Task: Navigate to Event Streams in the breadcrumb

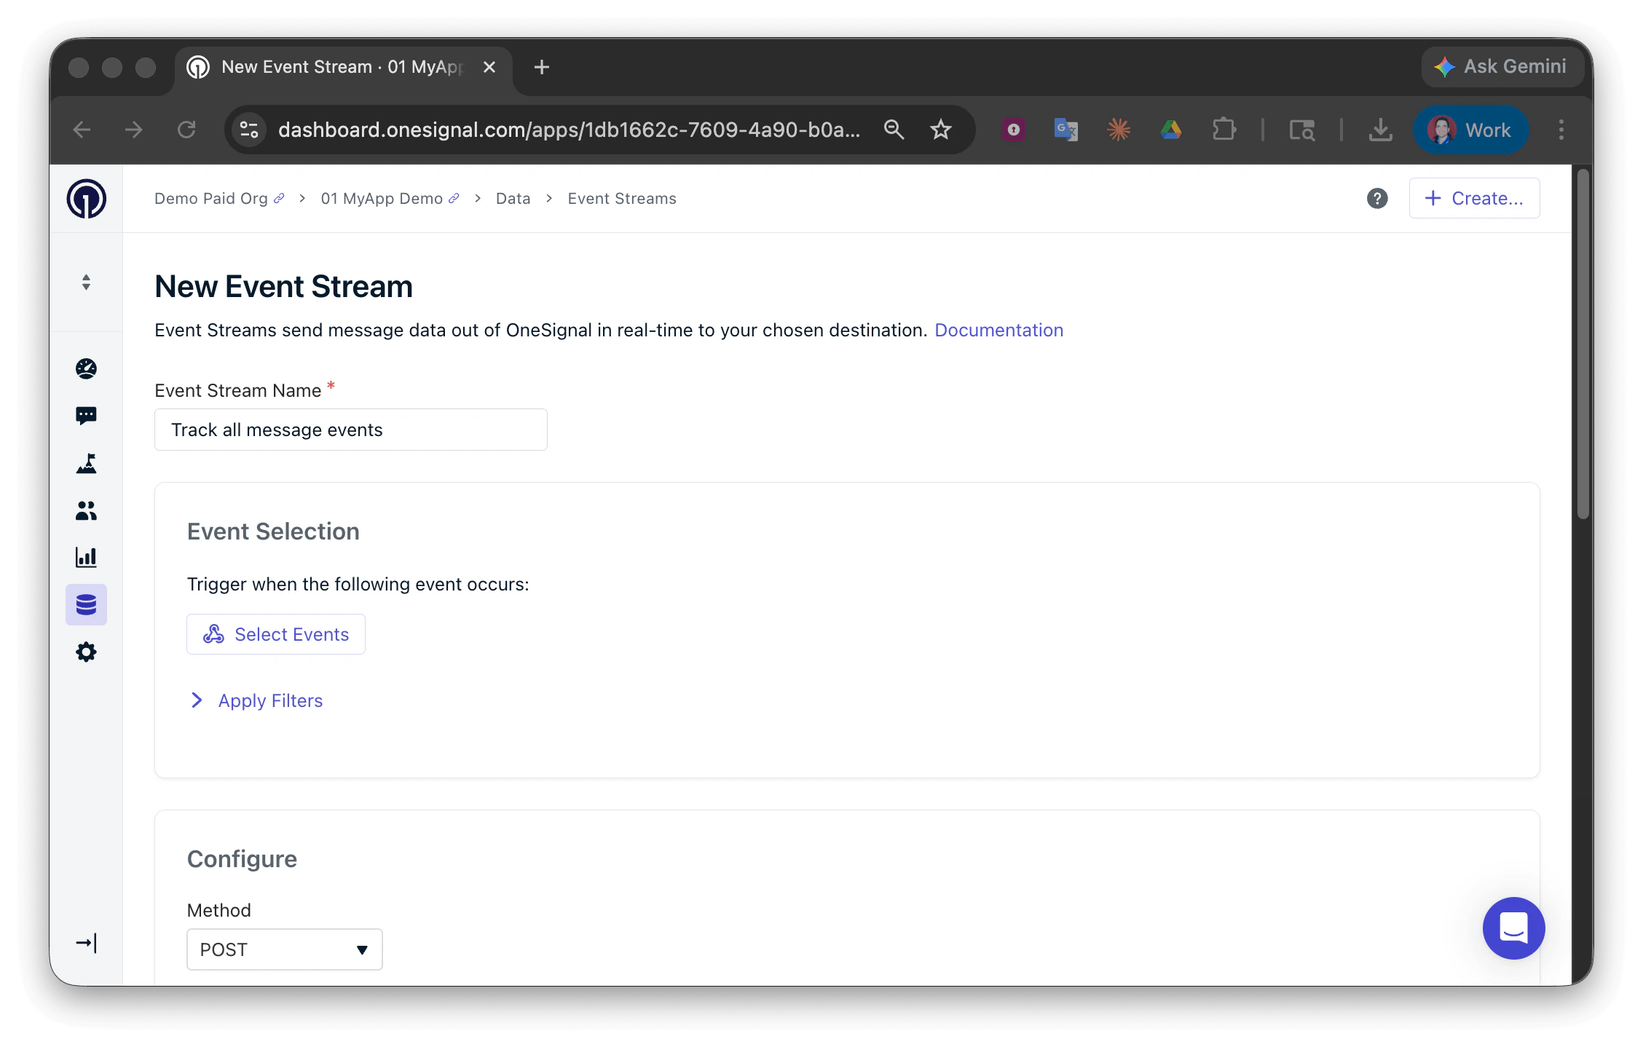Action: tap(621, 198)
